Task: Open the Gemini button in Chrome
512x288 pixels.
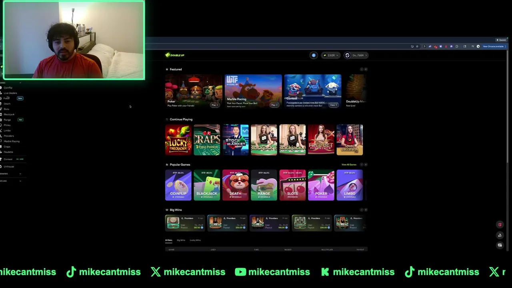Action: pyautogui.click(x=501, y=40)
